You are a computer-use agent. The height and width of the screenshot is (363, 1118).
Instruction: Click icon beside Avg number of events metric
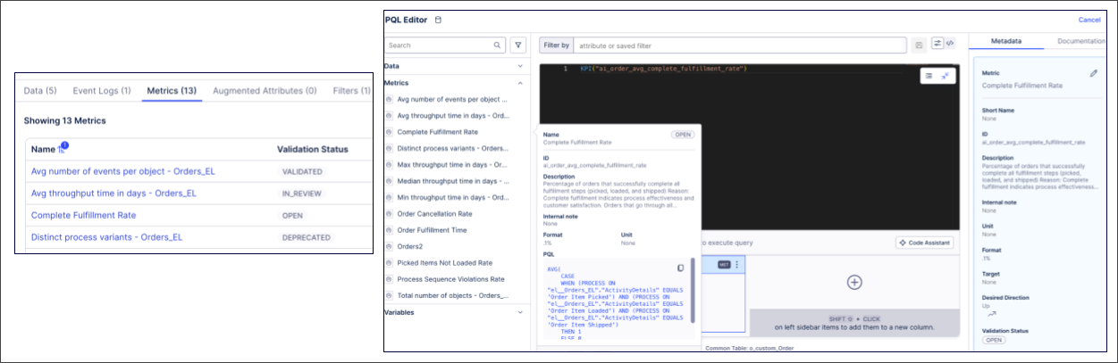390,99
